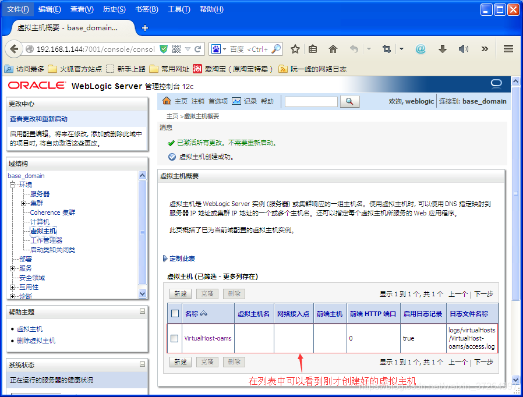Open downloads with the down arrow icon
This screenshot has width=523, height=397.
tap(442, 49)
